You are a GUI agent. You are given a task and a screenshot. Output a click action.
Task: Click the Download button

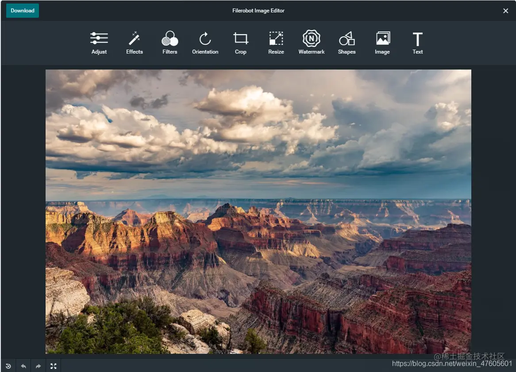pos(22,10)
